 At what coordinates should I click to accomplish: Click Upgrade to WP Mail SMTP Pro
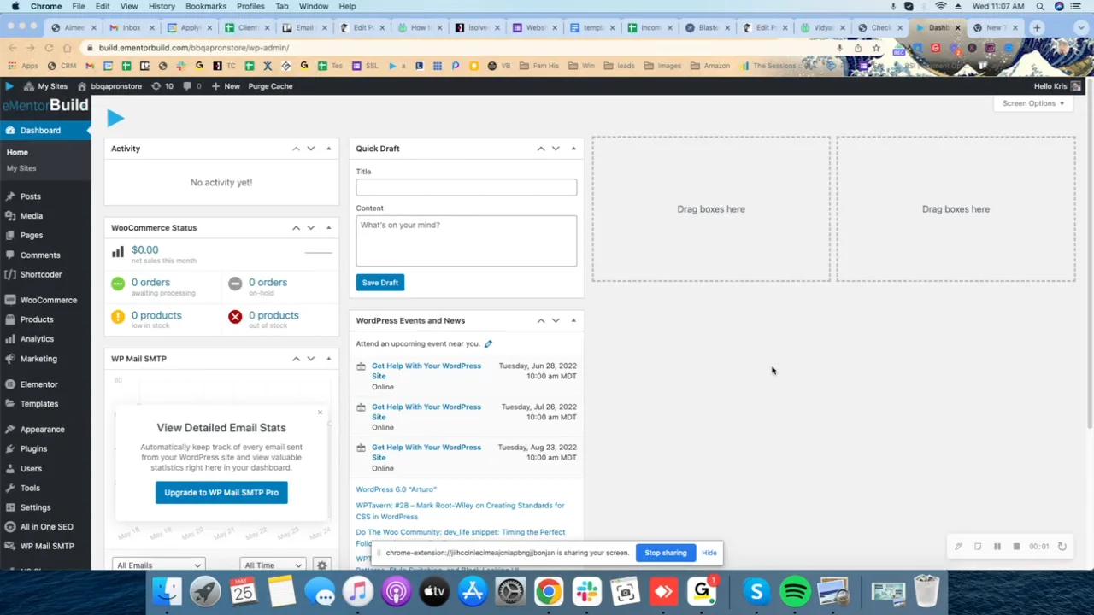click(221, 493)
